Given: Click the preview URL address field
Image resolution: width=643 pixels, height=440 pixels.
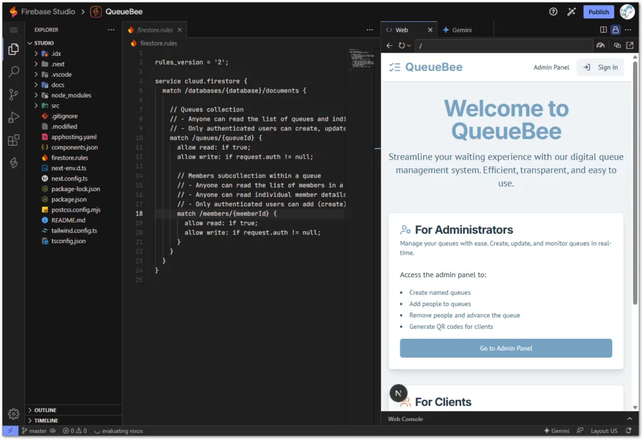Looking at the screenshot, I should [502, 45].
